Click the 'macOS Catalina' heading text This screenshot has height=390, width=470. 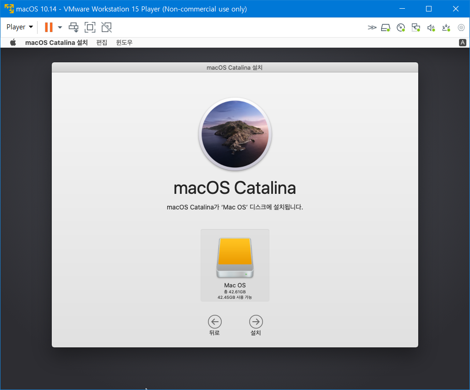tap(235, 188)
